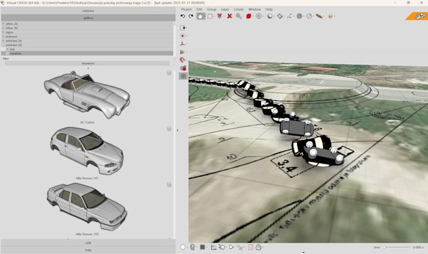Click the undo arrow icon
Viewport: 428px width, 254px height.
[183, 16]
